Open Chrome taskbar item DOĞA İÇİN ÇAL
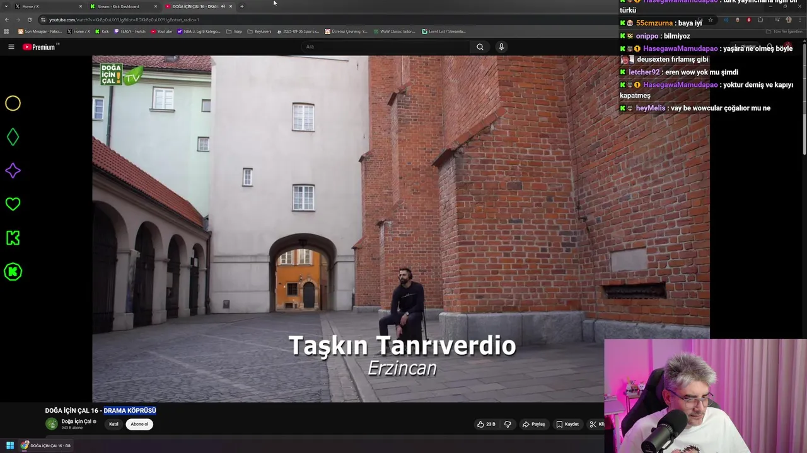Viewport: 807px width, 453px height. [46, 445]
